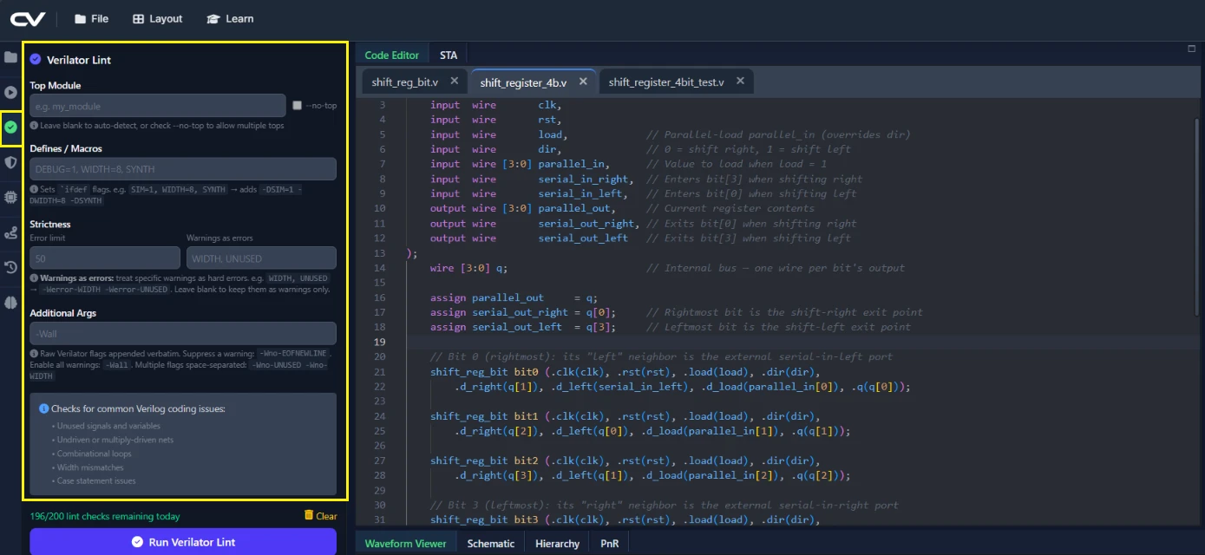1205x555 pixels.
Task: Run Verilator Lint button
Action: (183, 542)
